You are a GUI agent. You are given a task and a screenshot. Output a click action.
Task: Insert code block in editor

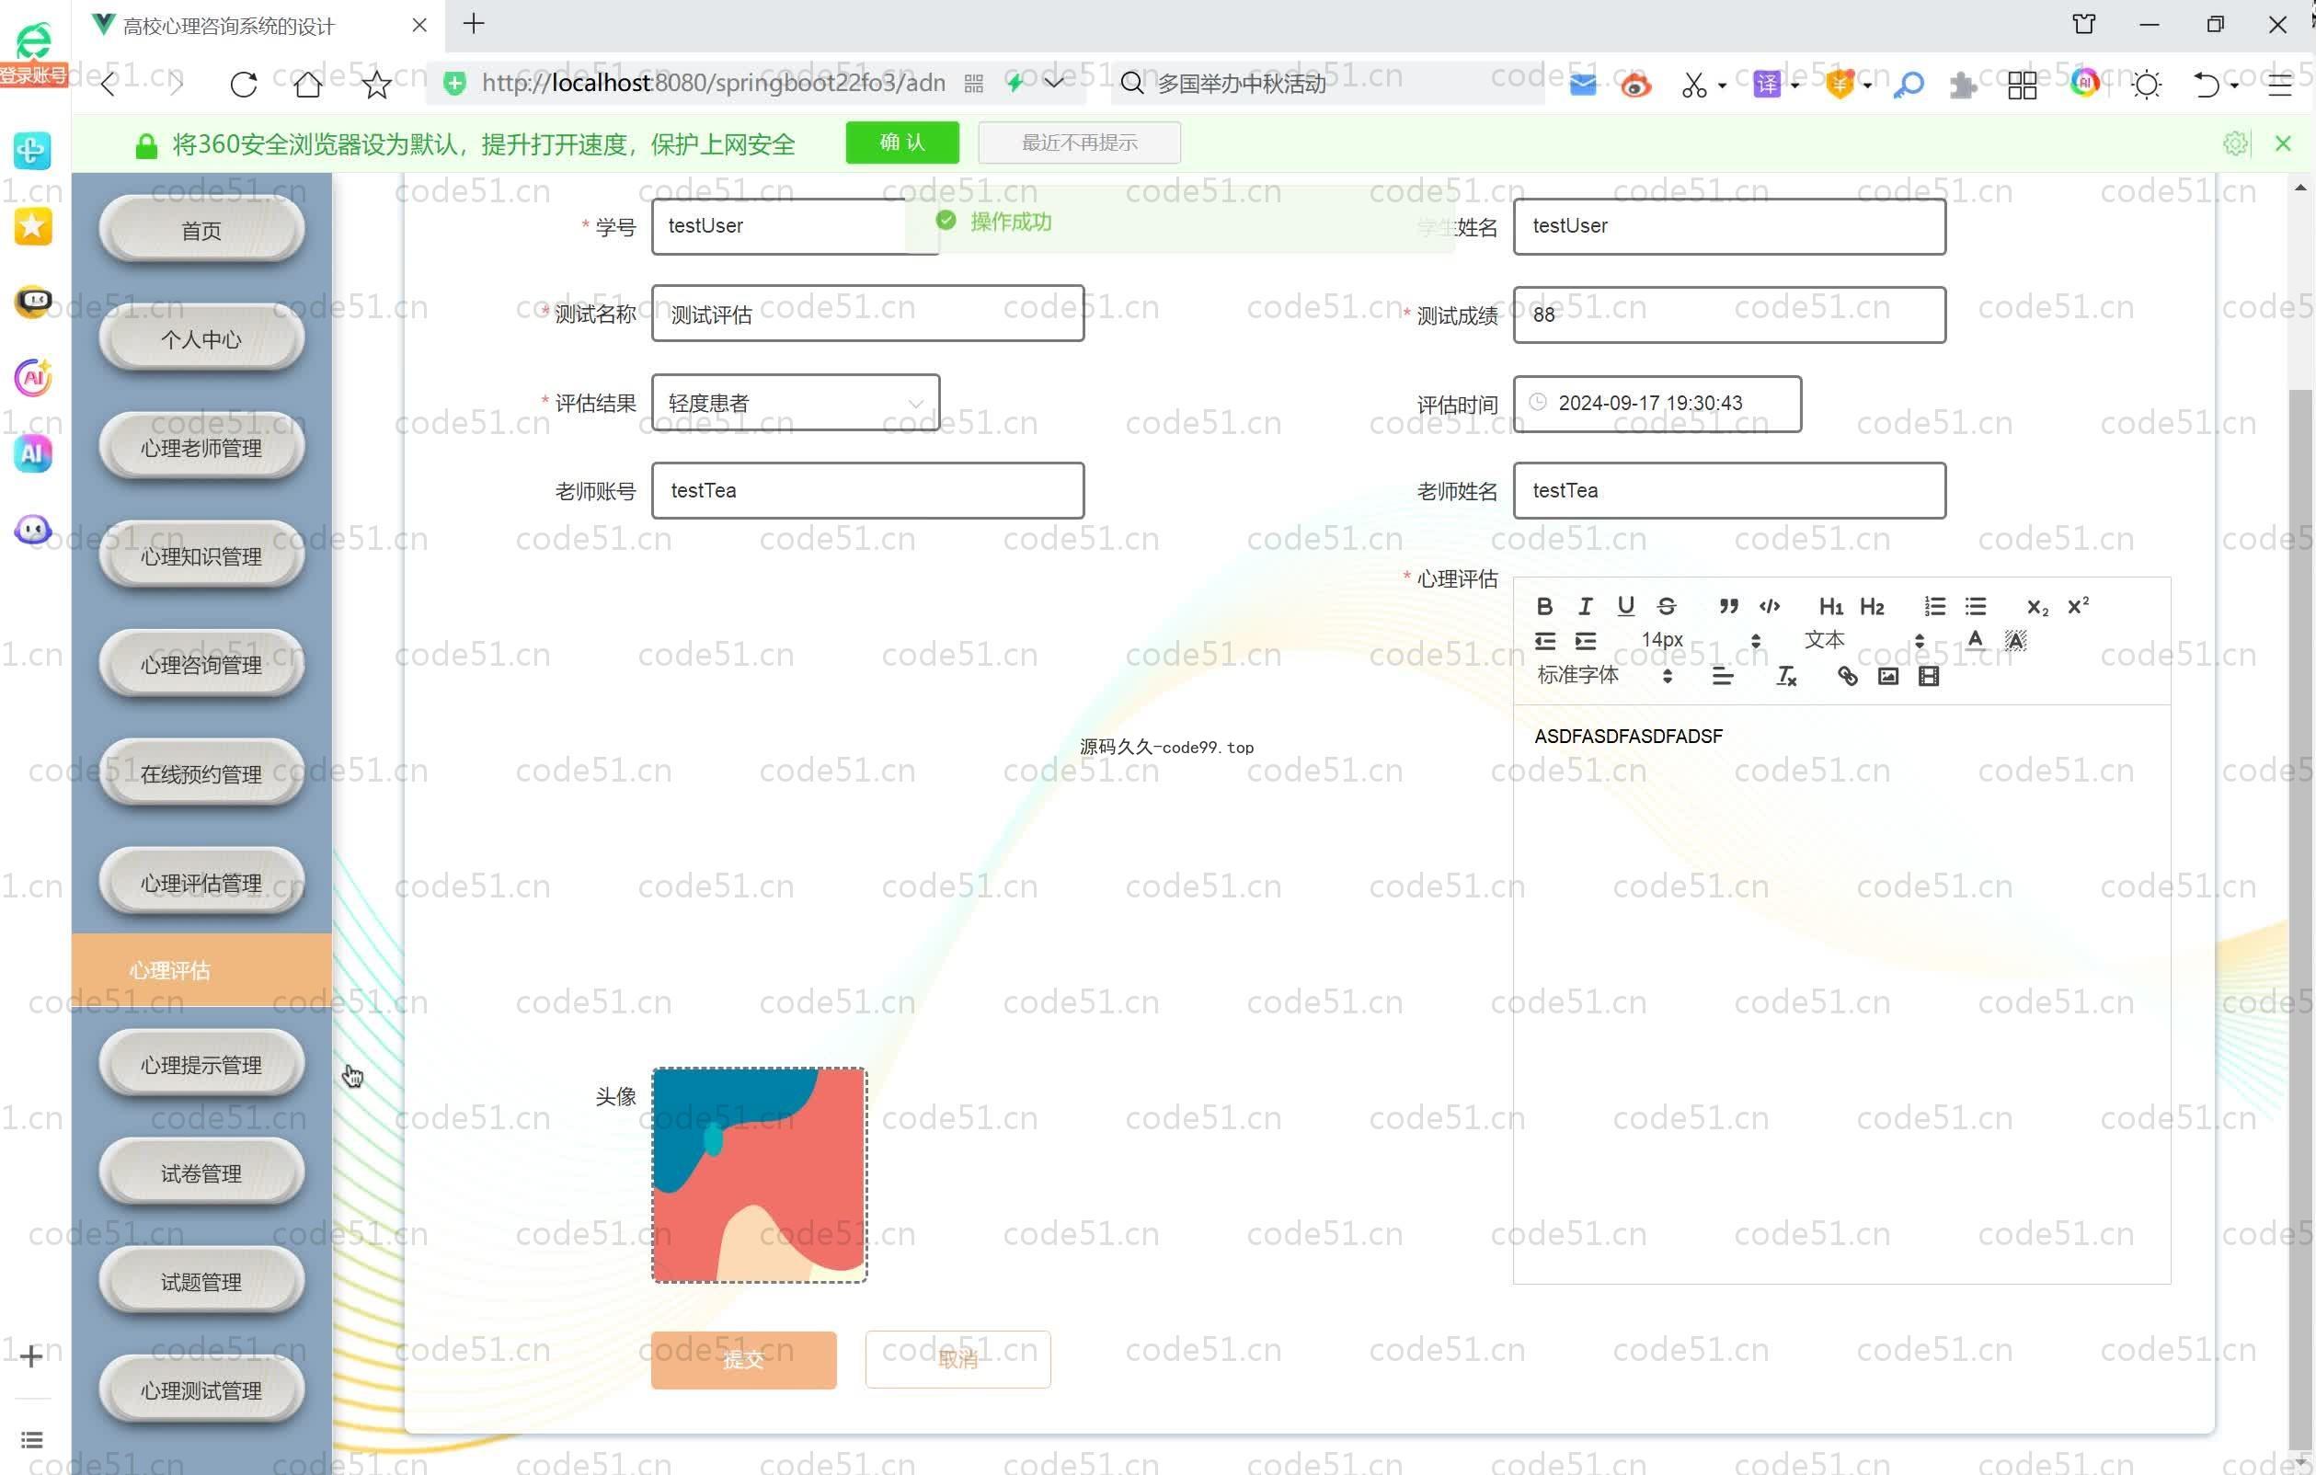point(1770,606)
